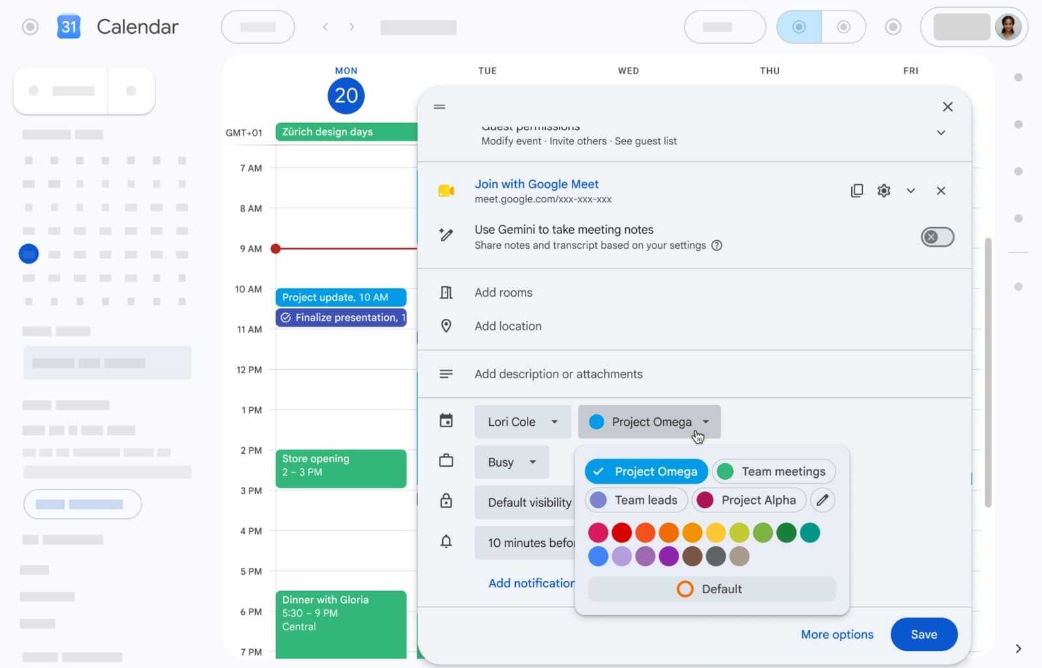This screenshot has width=1042, height=668.
Task: Open the Zürich design days event
Action: tap(346, 132)
